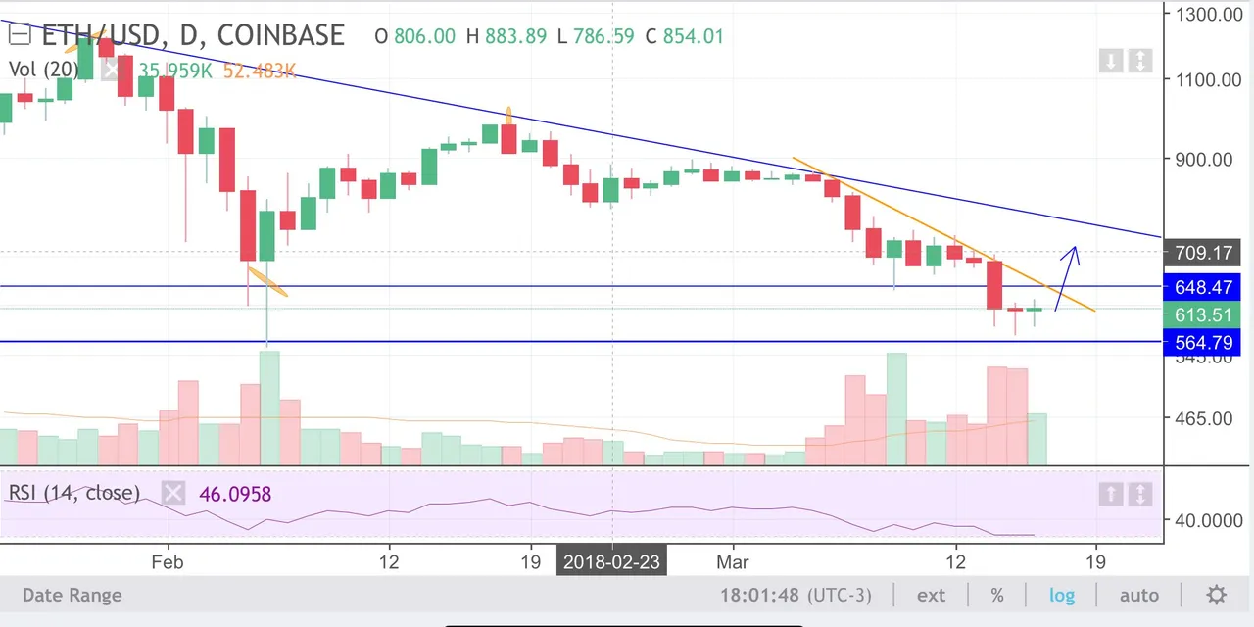Click the low price value 786.59

tap(605, 36)
